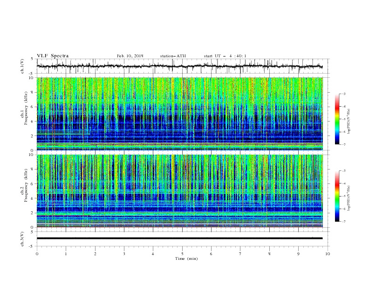
Task: Select the "start UT = 4 :40: 1" text
Action: pos(225,56)
